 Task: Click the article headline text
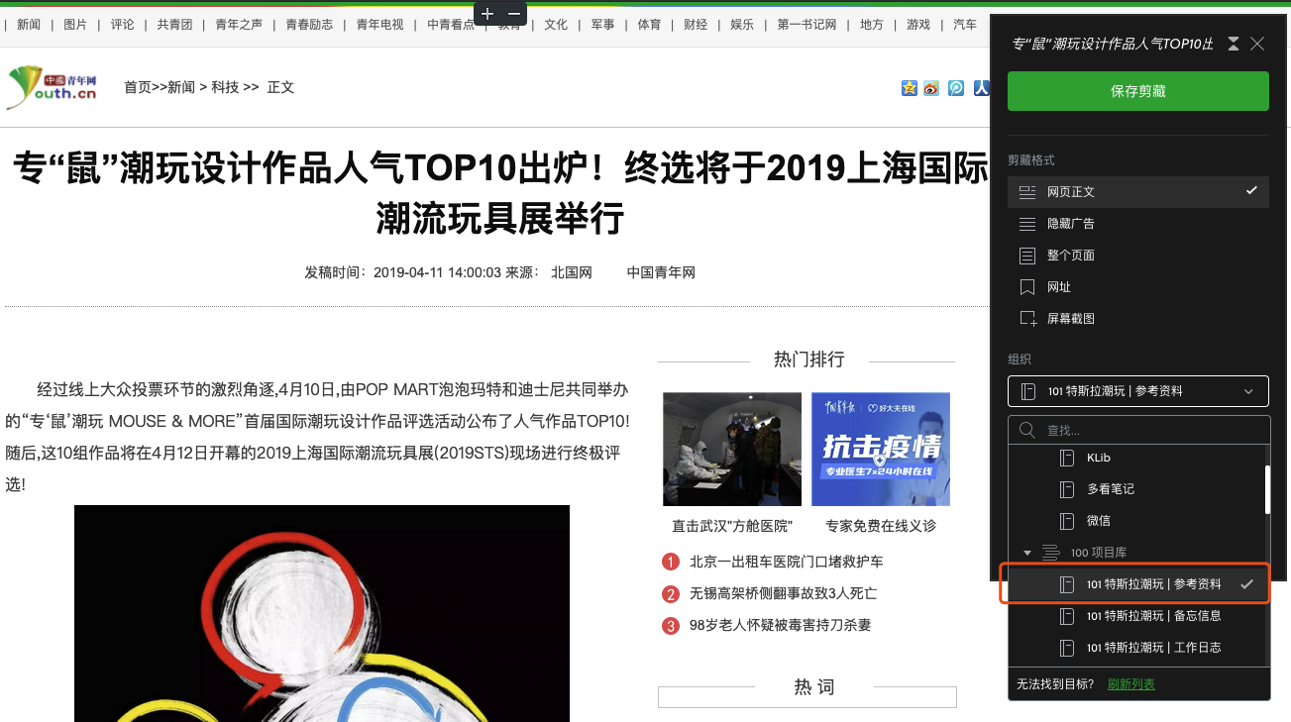click(500, 193)
